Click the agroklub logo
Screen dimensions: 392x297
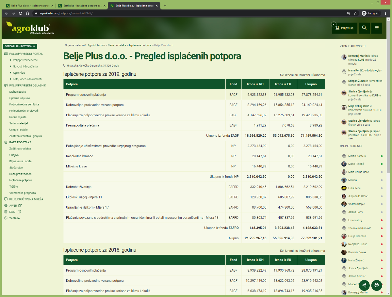[x=30, y=28]
